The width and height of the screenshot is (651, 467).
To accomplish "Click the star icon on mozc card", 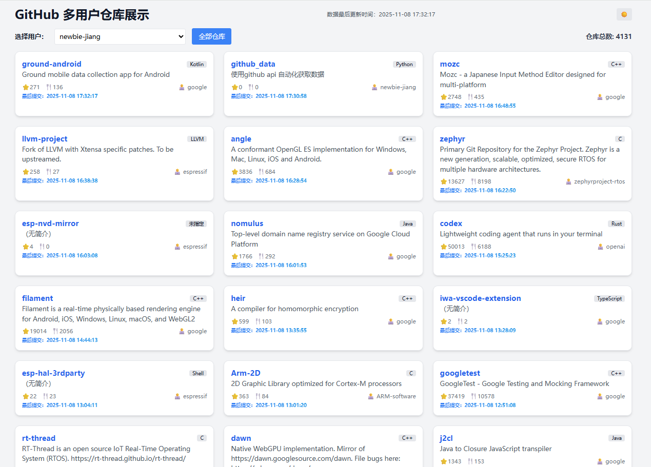I will point(444,97).
